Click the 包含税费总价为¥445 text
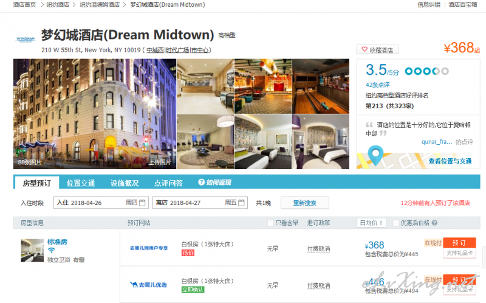The height and width of the screenshot is (303, 486). point(391,254)
